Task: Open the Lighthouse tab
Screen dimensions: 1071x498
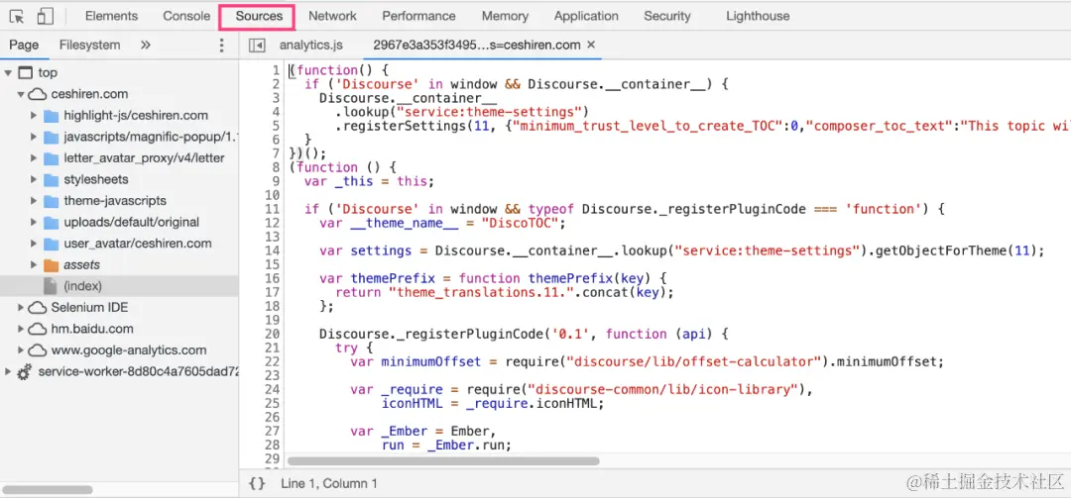Action: (758, 16)
